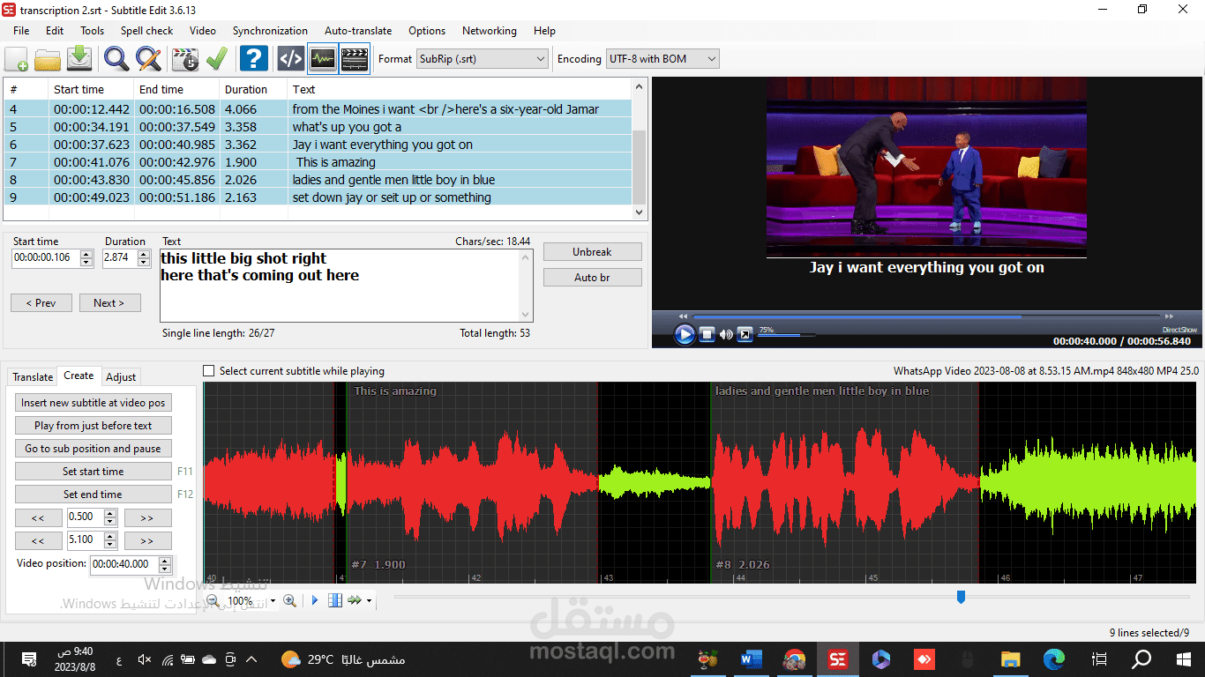Zoom out the waveform
Viewport: 1205px width, 677px height.
(x=212, y=600)
